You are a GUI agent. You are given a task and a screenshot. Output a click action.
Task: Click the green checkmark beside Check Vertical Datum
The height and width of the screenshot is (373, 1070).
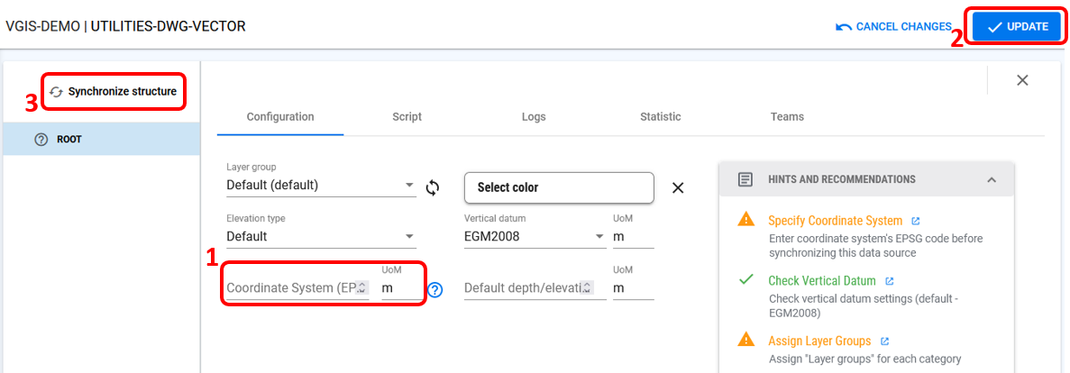pyautogui.click(x=745, y=279)
